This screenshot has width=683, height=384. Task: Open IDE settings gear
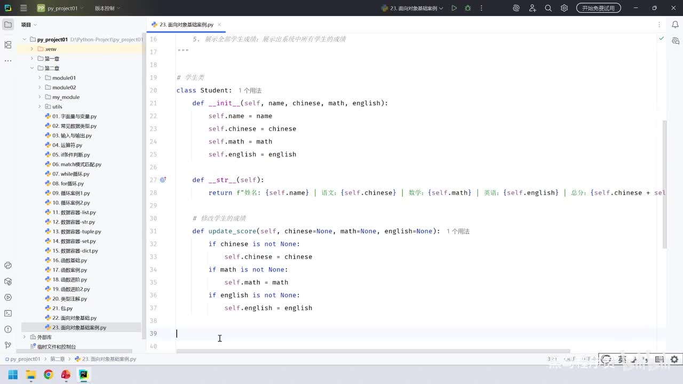(565, 8)
